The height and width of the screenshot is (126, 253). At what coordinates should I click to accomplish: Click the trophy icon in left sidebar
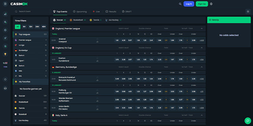coord(5,54)
